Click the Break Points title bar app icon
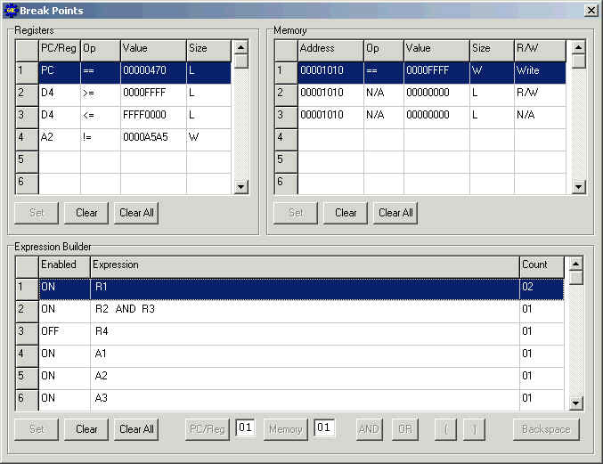 (x=11, y=10)
